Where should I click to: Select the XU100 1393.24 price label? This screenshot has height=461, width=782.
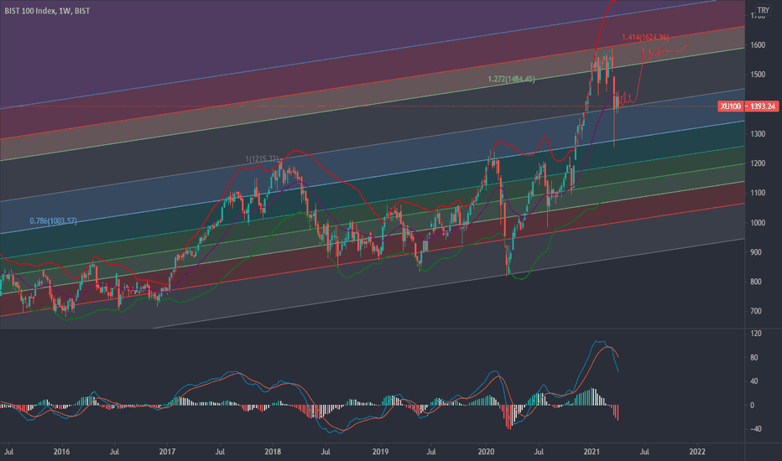[x=748, y=106]
